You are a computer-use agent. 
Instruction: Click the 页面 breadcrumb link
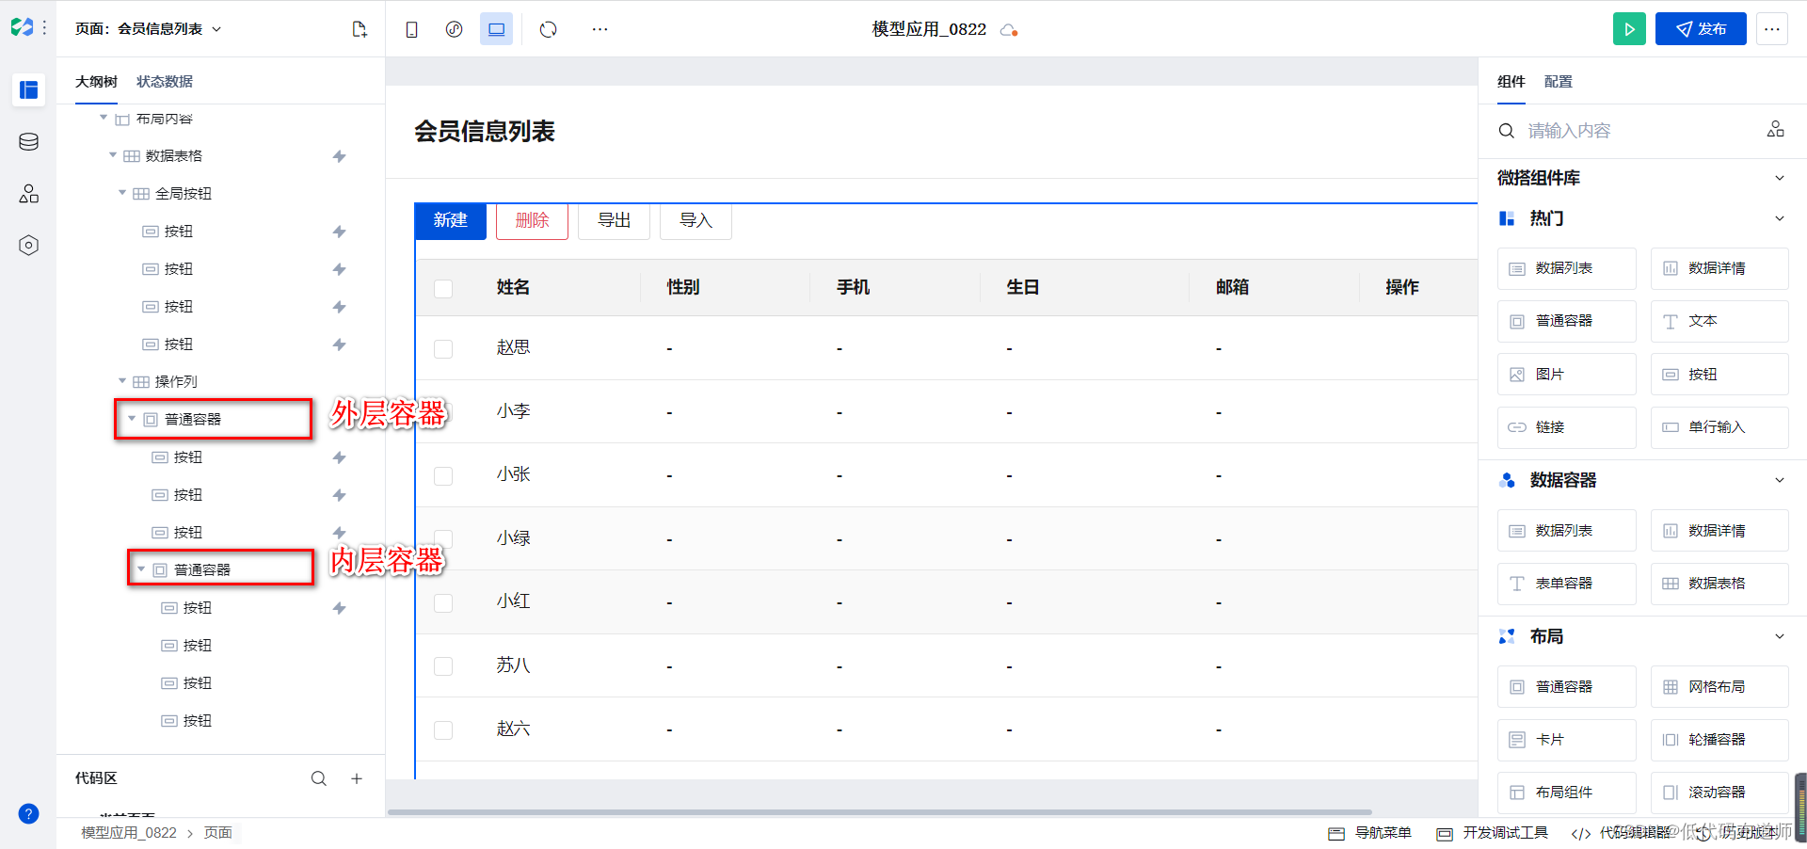(218, 833)
